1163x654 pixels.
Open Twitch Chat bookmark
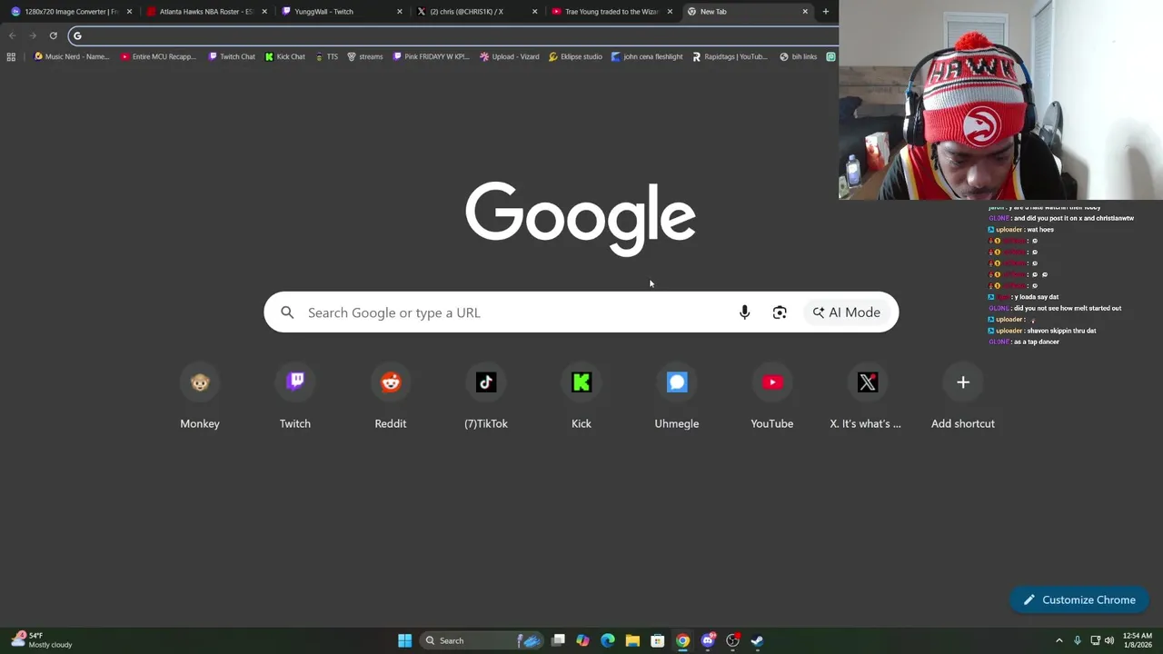[232, 56]
